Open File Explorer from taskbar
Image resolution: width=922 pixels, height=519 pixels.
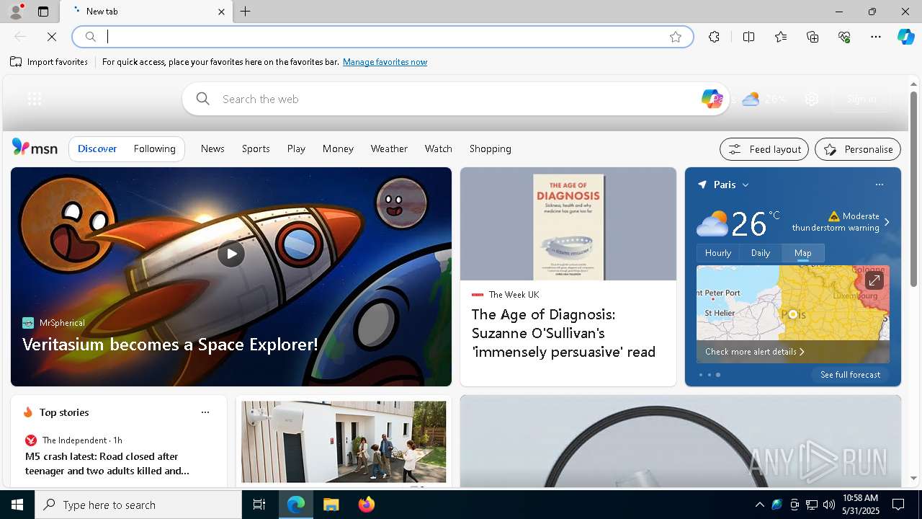pos(331,505)
